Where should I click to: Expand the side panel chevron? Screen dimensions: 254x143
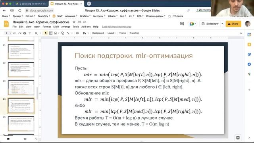249,138
